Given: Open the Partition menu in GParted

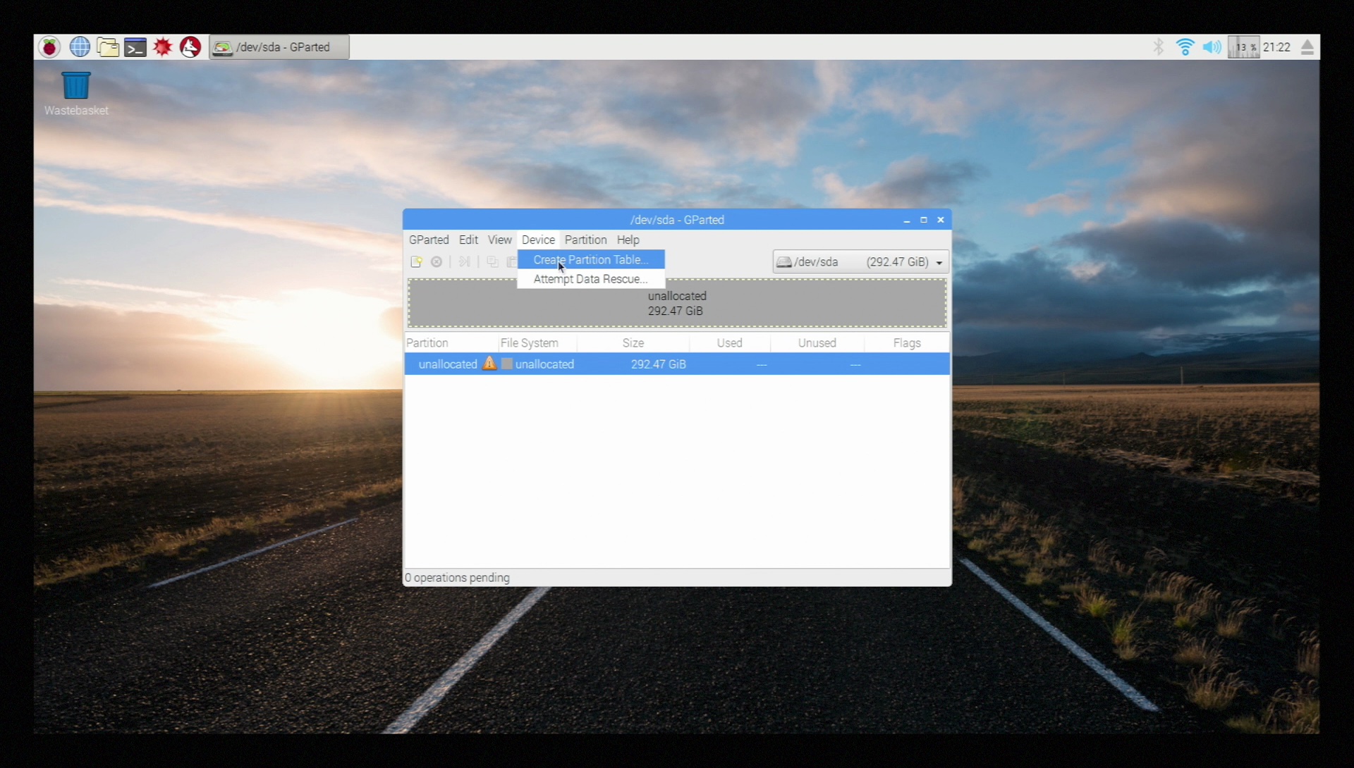Looking at the screenshot, I should click(584, 240).
